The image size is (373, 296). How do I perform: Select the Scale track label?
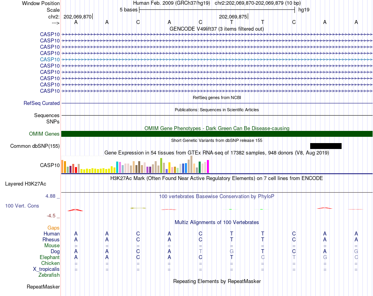click(x=53, y=10)
